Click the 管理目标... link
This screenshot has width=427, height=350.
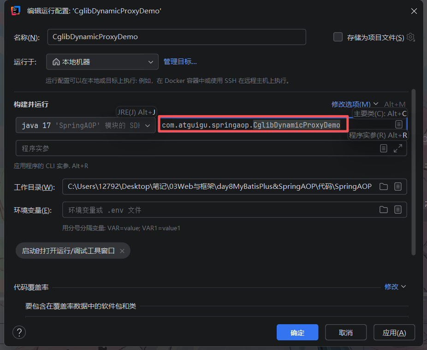point(180,62)
